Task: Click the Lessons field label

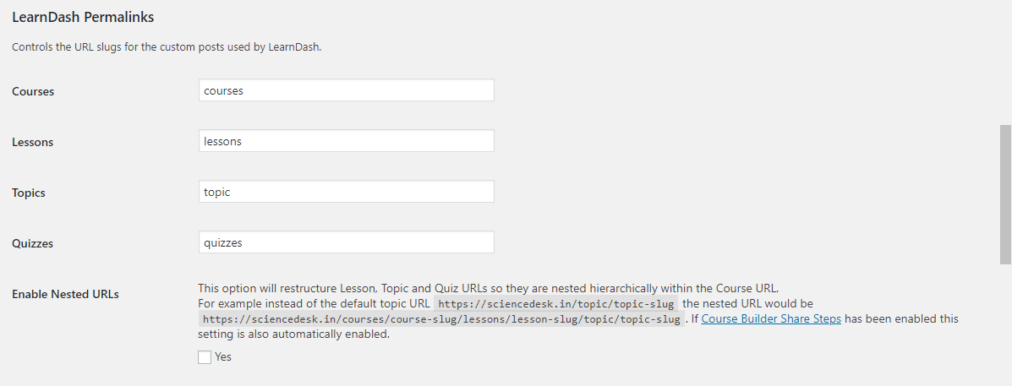Action: [x=32, y=143]
